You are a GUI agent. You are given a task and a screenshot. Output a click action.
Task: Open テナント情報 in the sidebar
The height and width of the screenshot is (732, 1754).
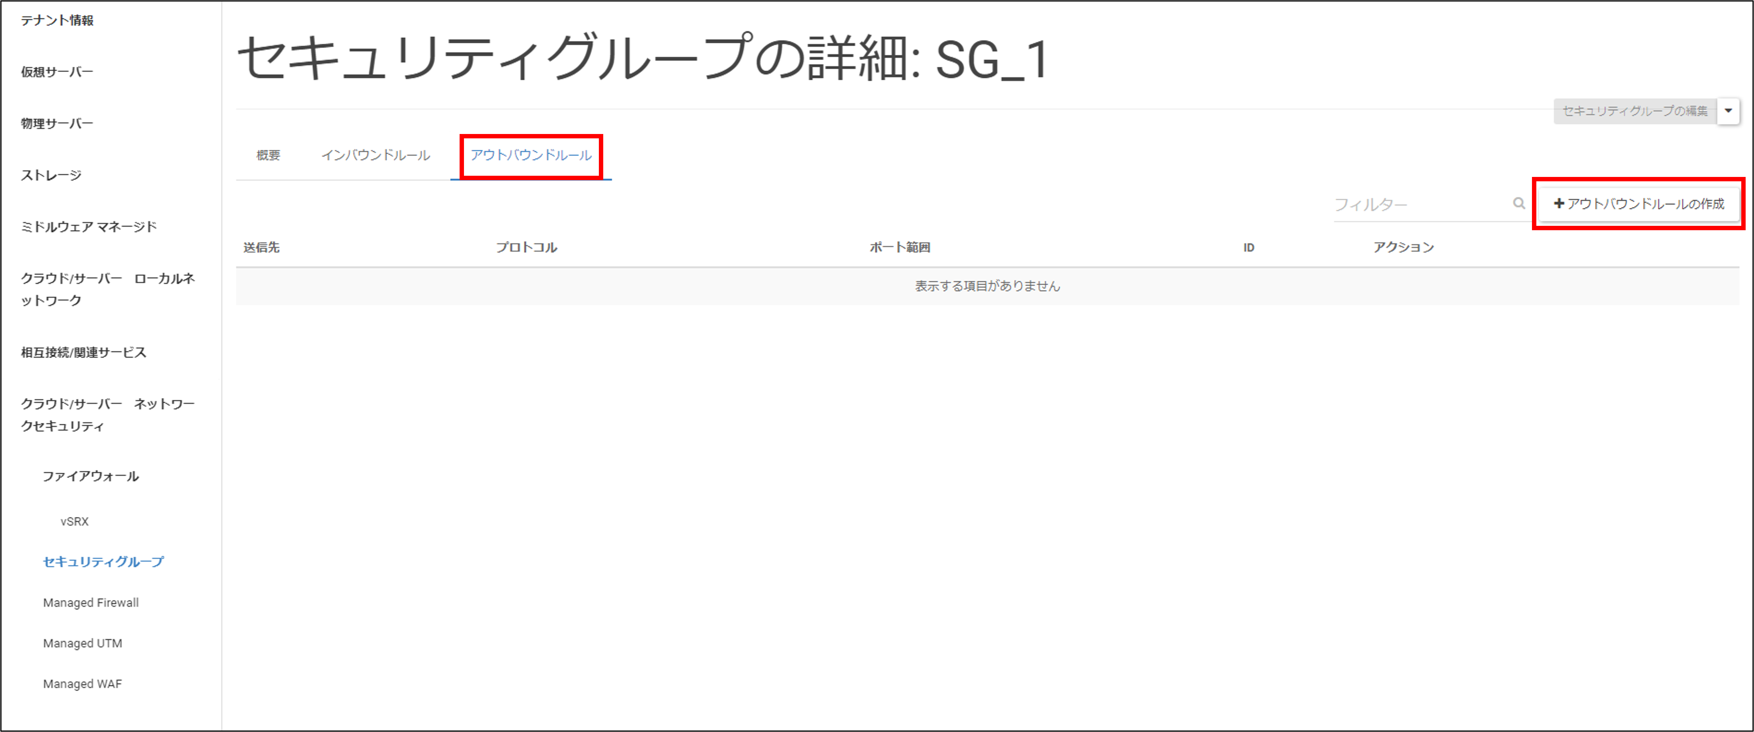(x=57, y=20)
